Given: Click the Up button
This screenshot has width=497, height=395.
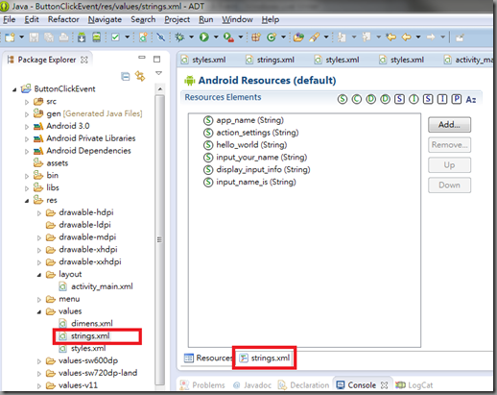Looking at the screenshot, I should click(x=449, y=165).
